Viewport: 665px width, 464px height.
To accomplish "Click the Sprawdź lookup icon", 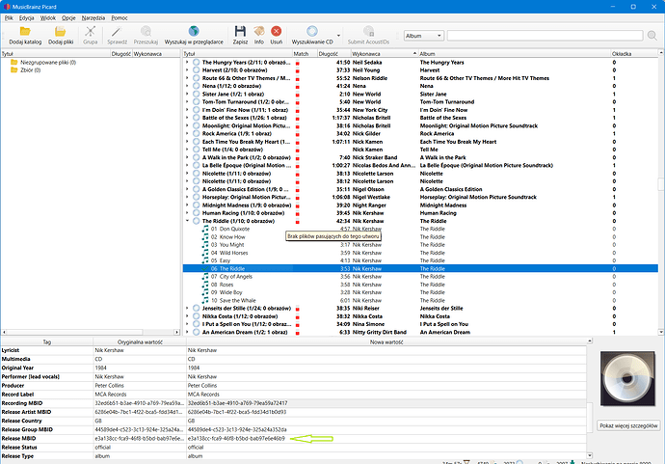I will (x=117, y=32).
